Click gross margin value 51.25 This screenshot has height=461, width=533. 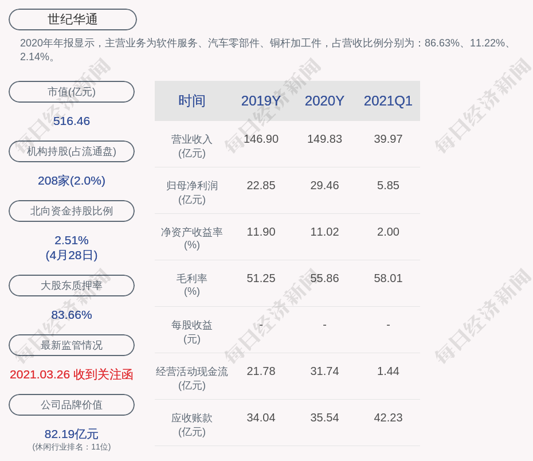[x=261, y=278]
